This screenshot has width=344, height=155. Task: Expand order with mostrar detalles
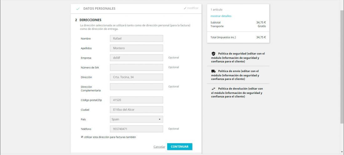click(221, 16)
